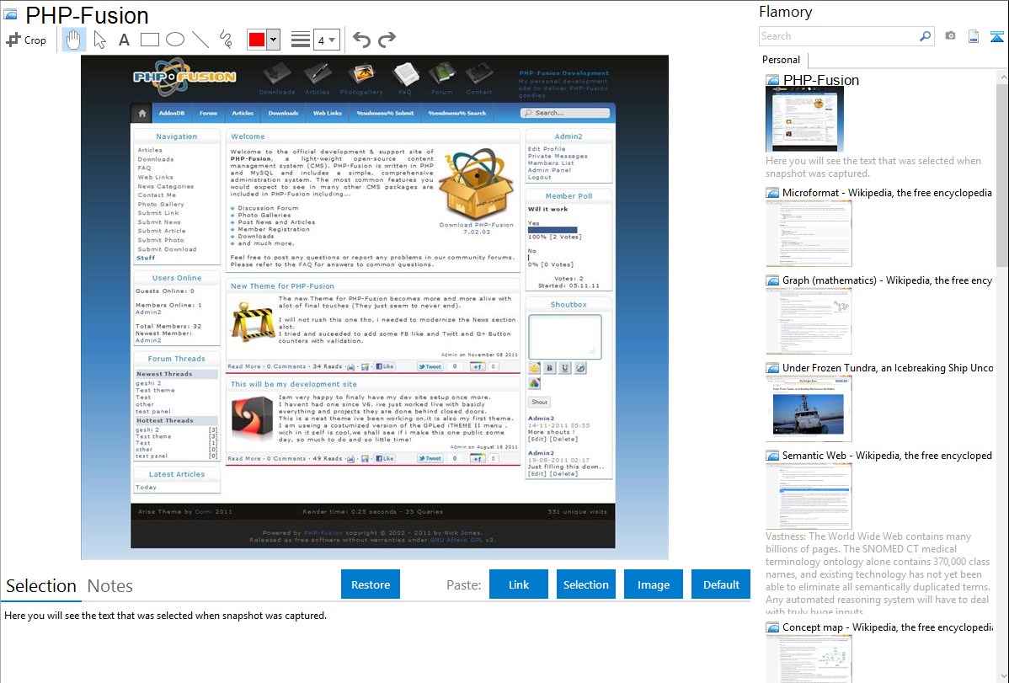Click the icon beside PHP-Fusion in the list
1009x683 pixels.
pyautogui.click(x=772, y=81)
